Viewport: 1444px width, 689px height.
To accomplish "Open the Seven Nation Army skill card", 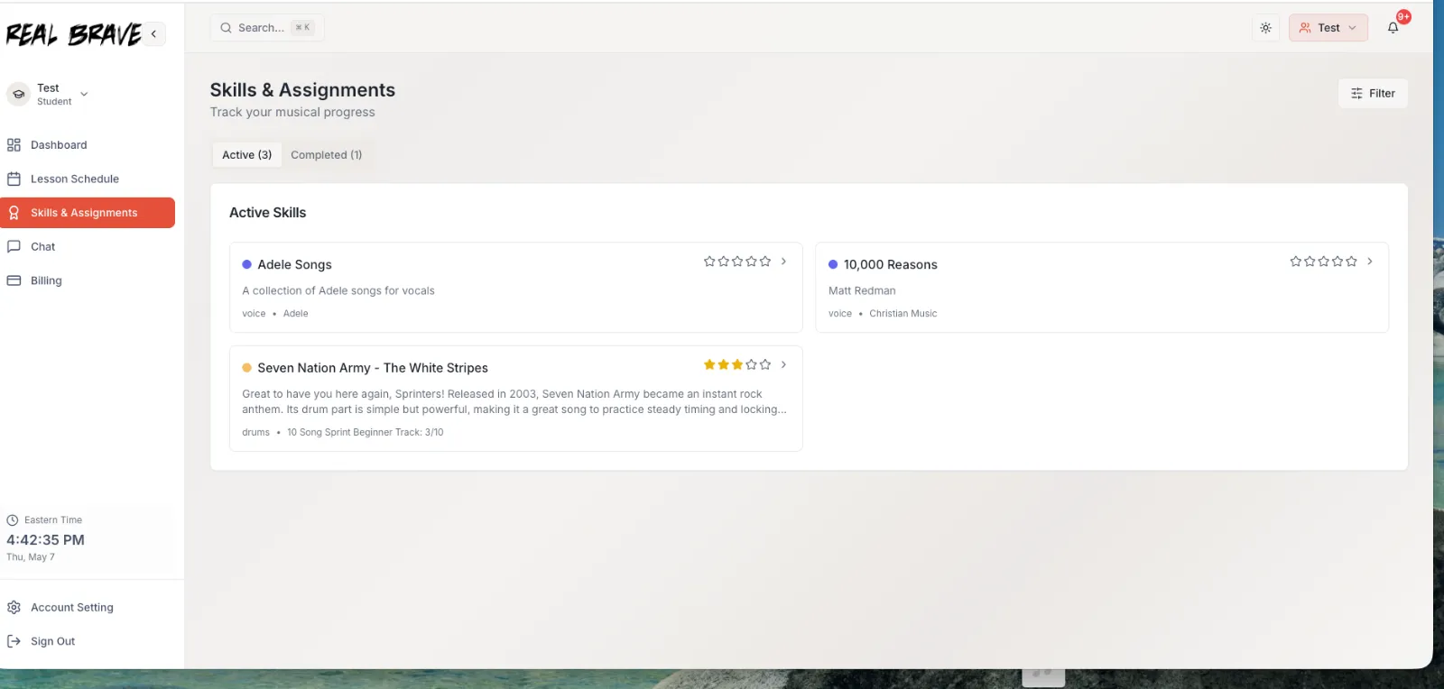I will 516,399.
